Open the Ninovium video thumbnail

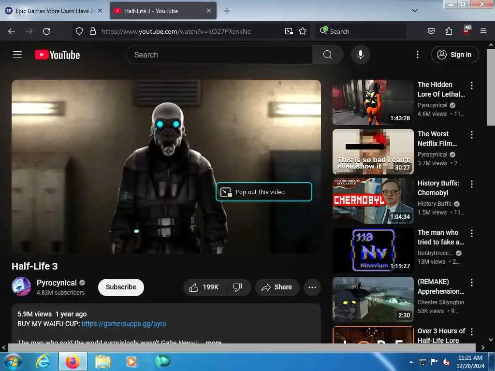coord(373,250)
